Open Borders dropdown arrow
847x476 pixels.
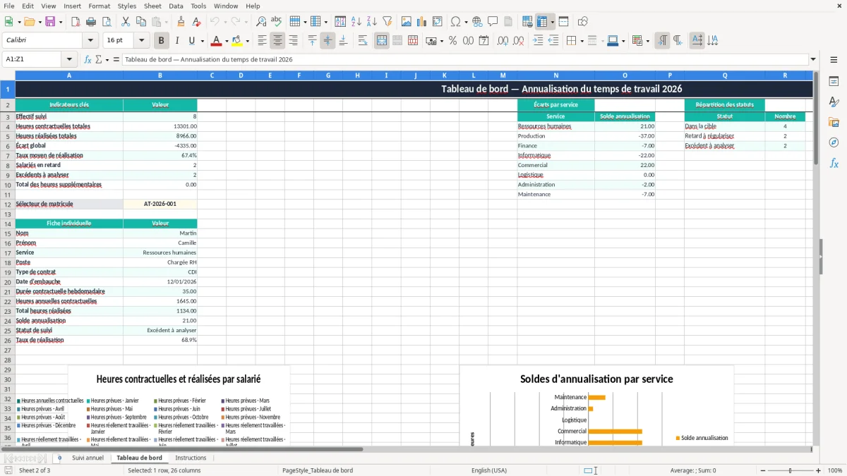[583, 41]
